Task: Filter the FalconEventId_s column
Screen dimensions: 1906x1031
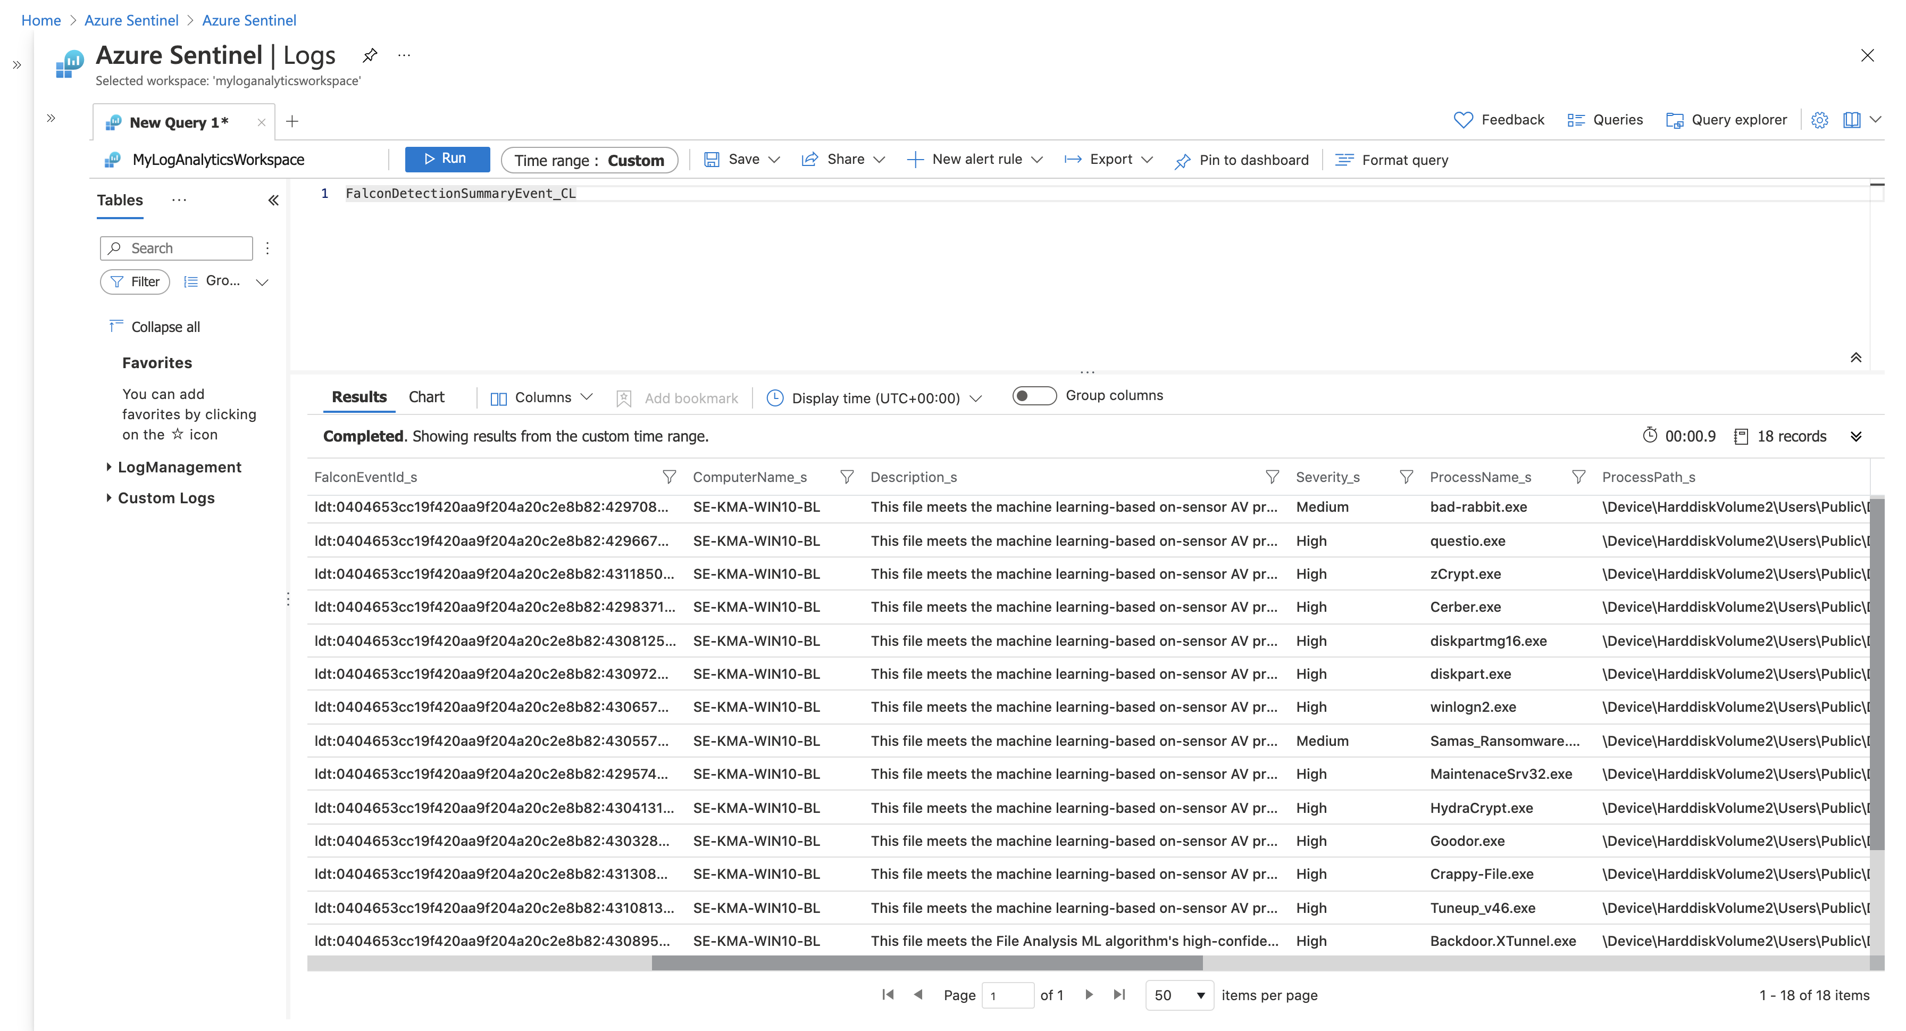Action: click(669, 477)
